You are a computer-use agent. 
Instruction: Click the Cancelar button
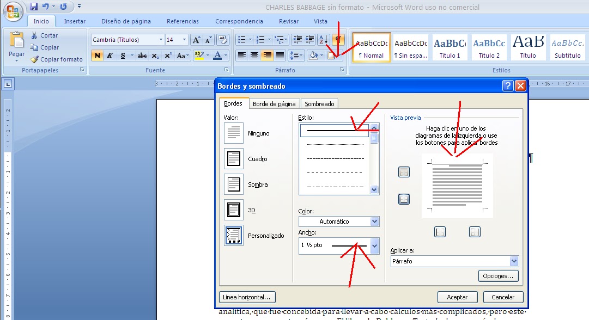503,297
